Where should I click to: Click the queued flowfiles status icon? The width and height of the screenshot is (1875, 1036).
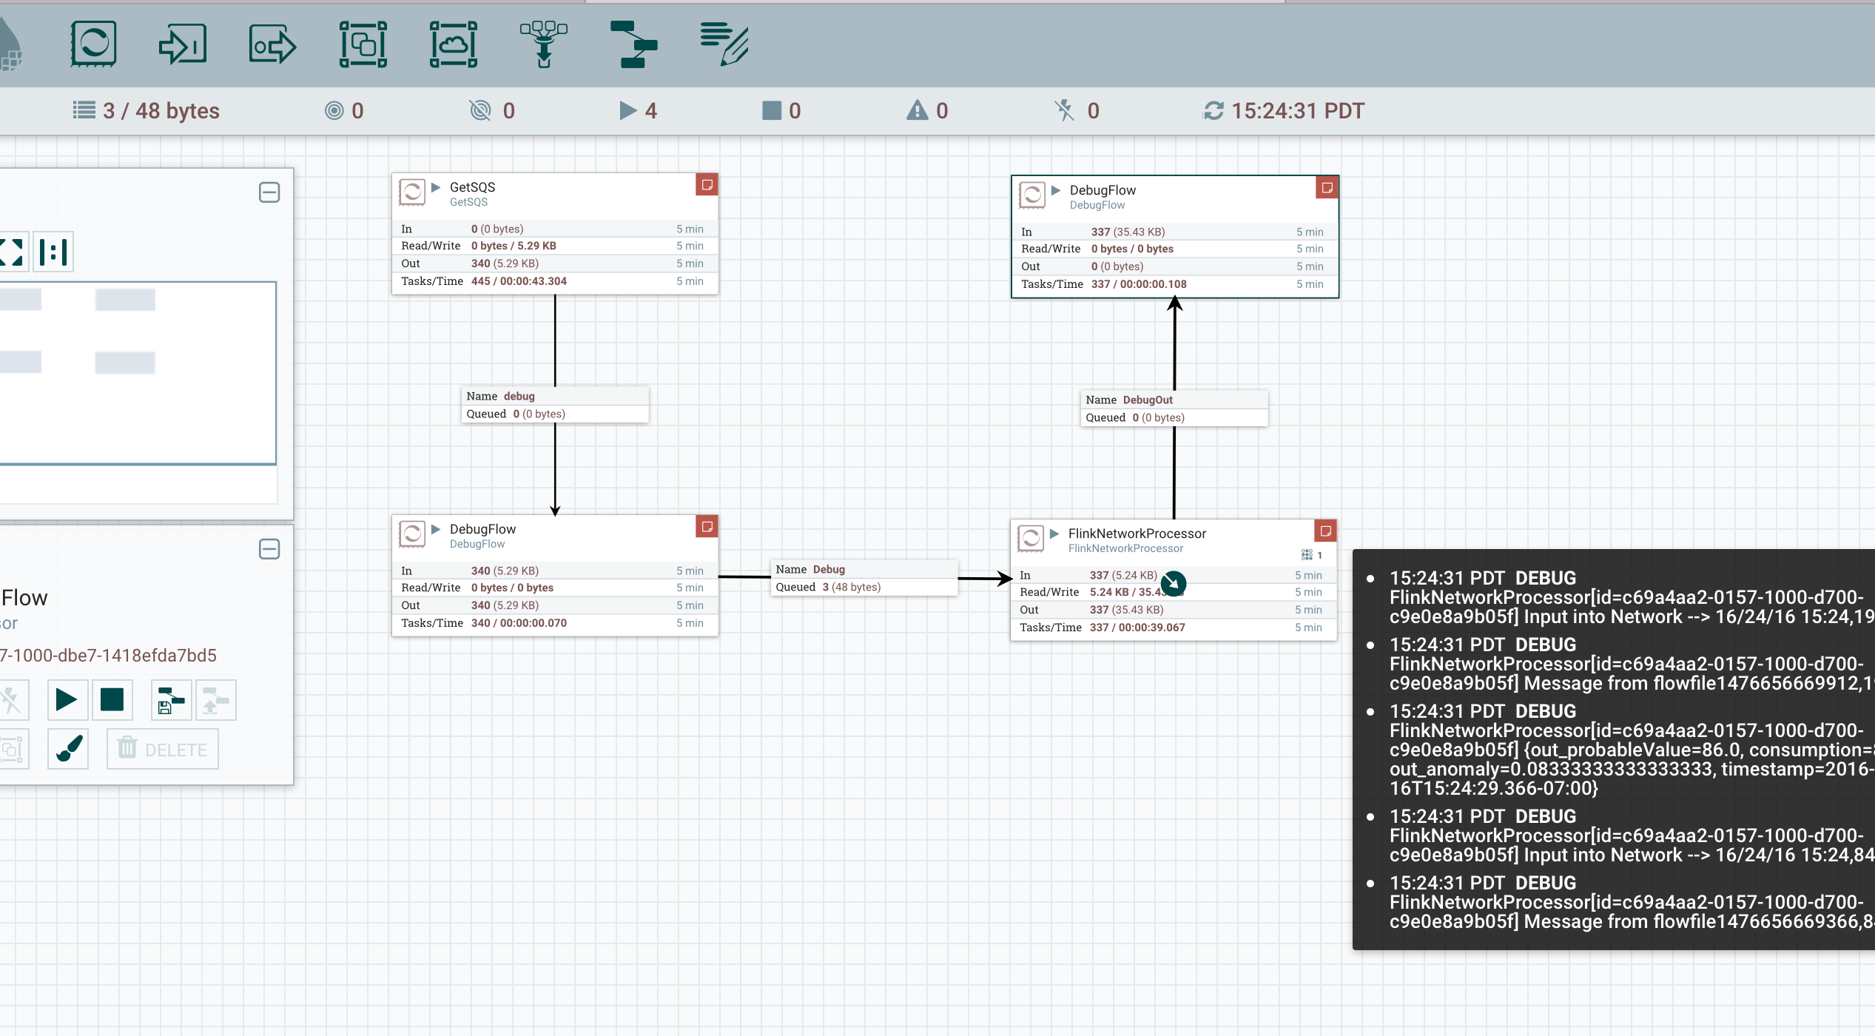pyautogui.click(x=84, y=110)
